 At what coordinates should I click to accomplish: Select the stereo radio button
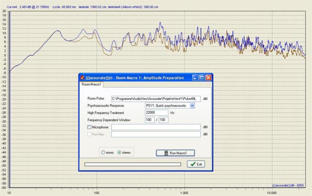119,153
